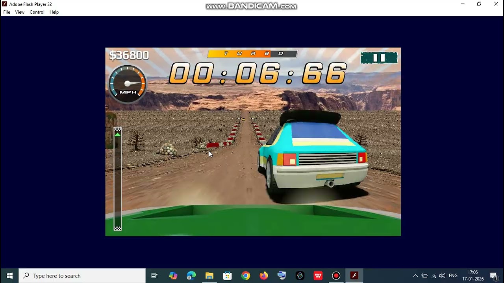This screenshot has width=504, height=283.
Task: Open the computer monitor app on taskbar
Action: pos(282,276)
